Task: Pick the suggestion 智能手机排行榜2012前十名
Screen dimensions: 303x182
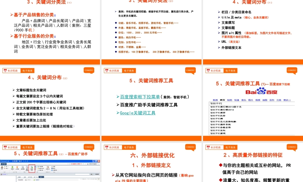Action: click(225, 107)
